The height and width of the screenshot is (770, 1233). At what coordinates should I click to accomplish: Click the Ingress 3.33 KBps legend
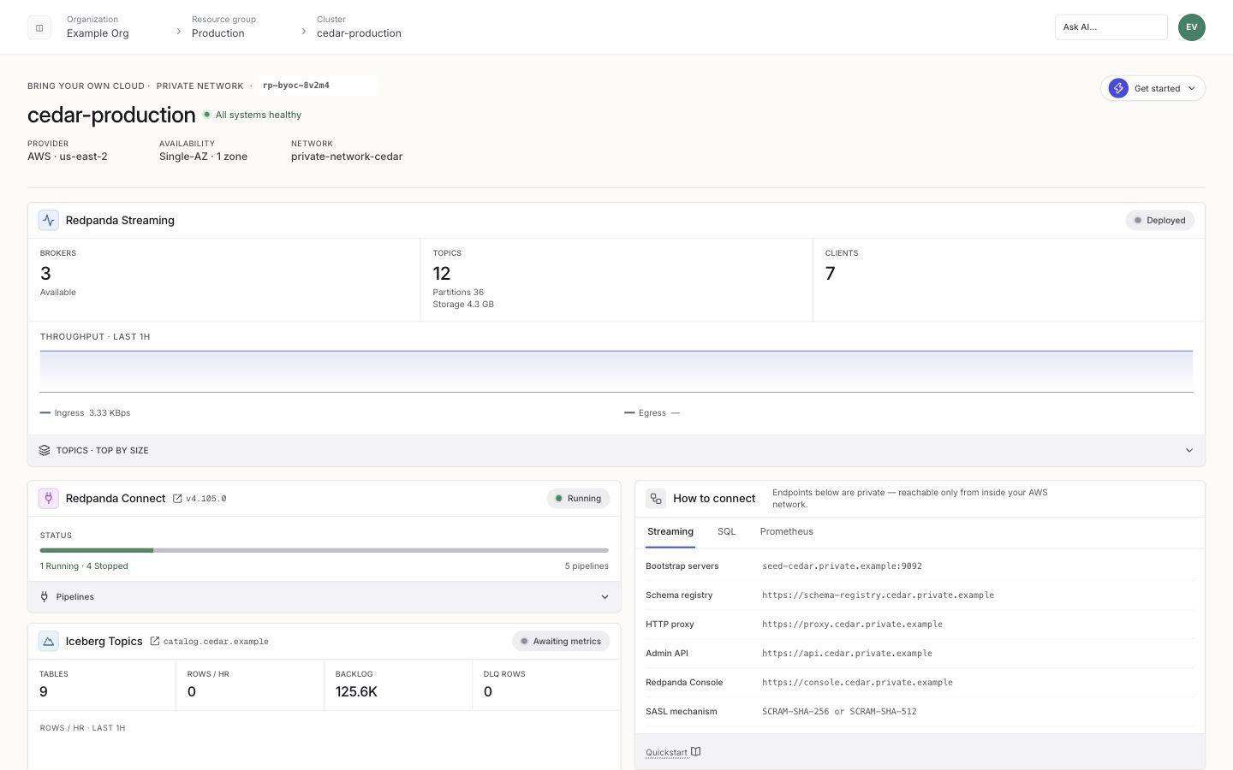(86, 413)
